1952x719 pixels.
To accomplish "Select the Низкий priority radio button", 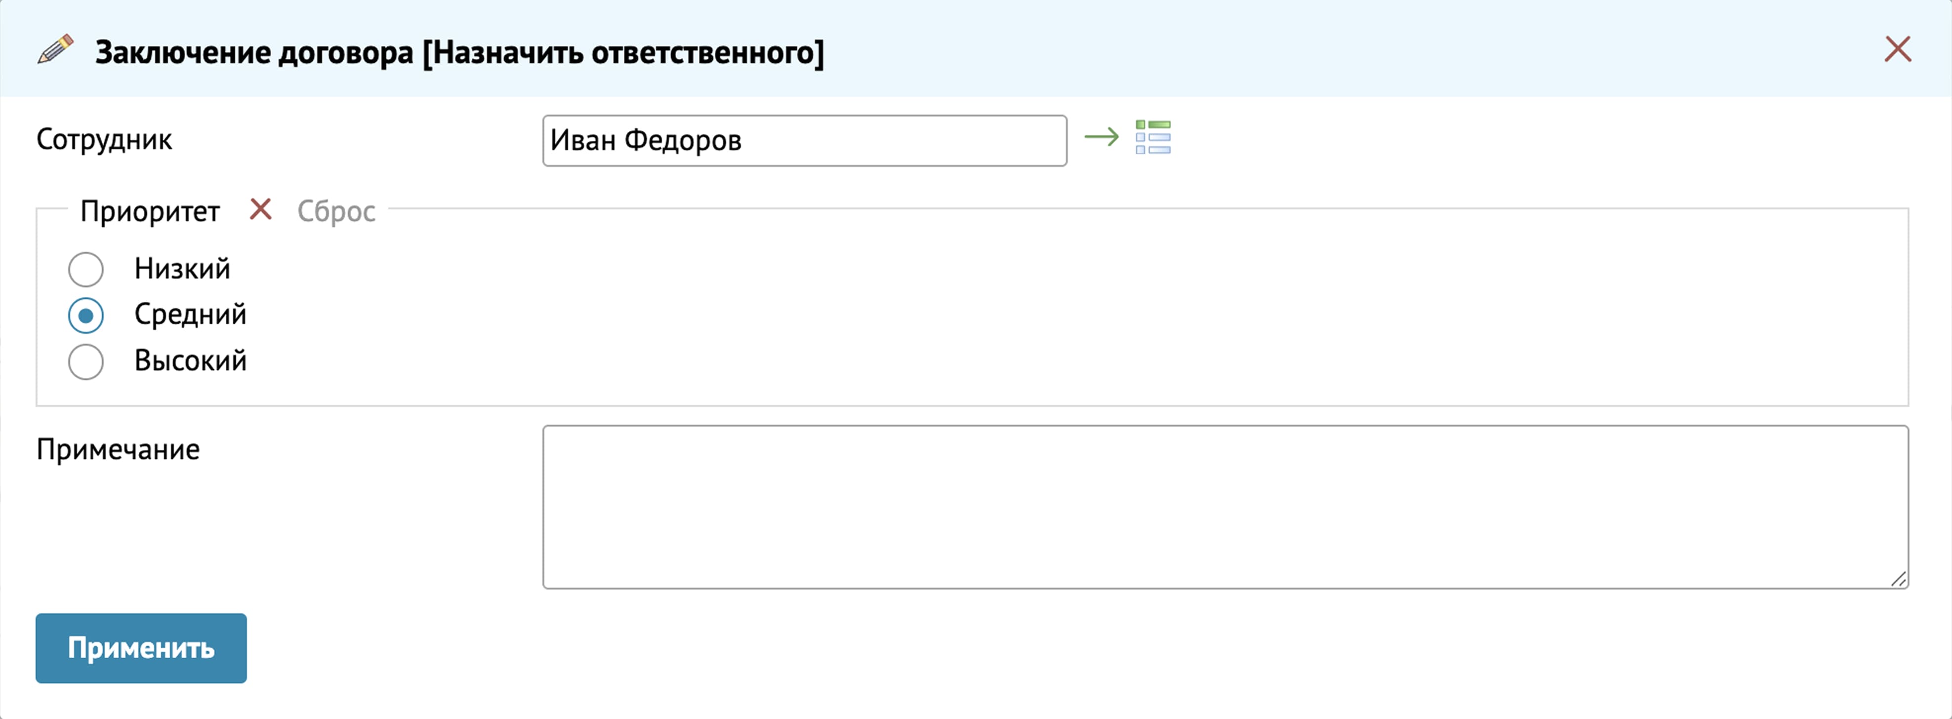I will (85, 270).
